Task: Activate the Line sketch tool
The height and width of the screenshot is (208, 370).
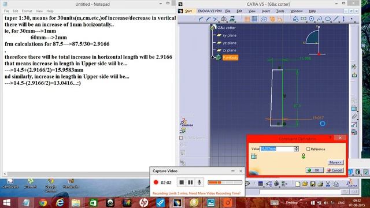Action: (336, 19)
